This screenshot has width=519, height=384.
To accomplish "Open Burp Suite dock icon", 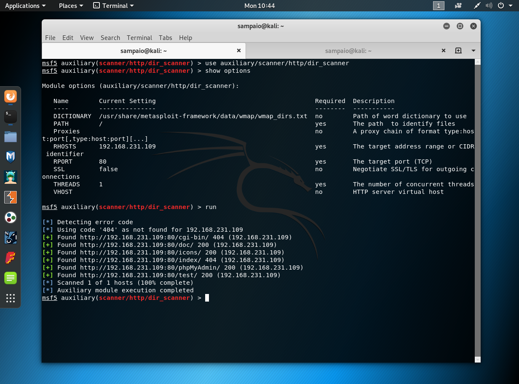I will (11, 197).
